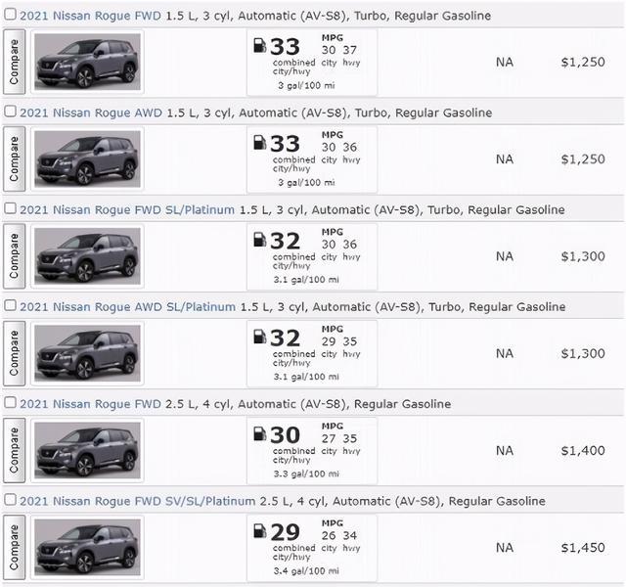Click fuel pump icon next to 30 MPG rating
Viewport: 626px width, 587px height.
click(x=260, y=433)
